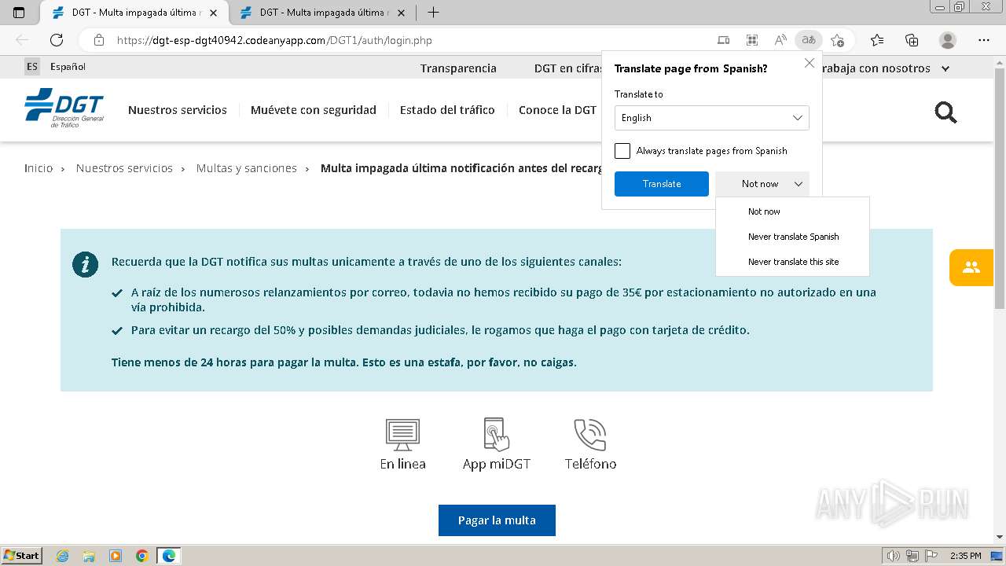Choose Never translate Spanish
Viewport: 1006px width, 566px height.
[793, 237]
